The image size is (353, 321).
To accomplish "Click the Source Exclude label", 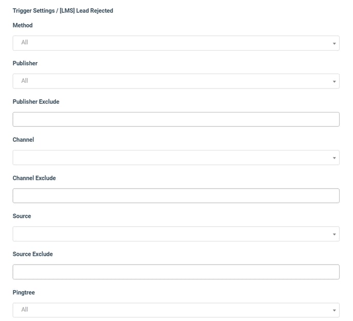I will (33, 254).
